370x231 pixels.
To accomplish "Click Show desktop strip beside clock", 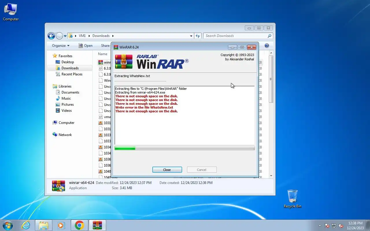I will pos(368,225).
